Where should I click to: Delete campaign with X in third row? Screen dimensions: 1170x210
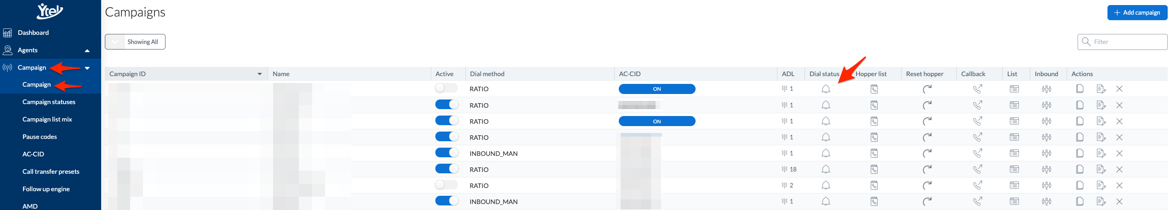(1119, 121)
